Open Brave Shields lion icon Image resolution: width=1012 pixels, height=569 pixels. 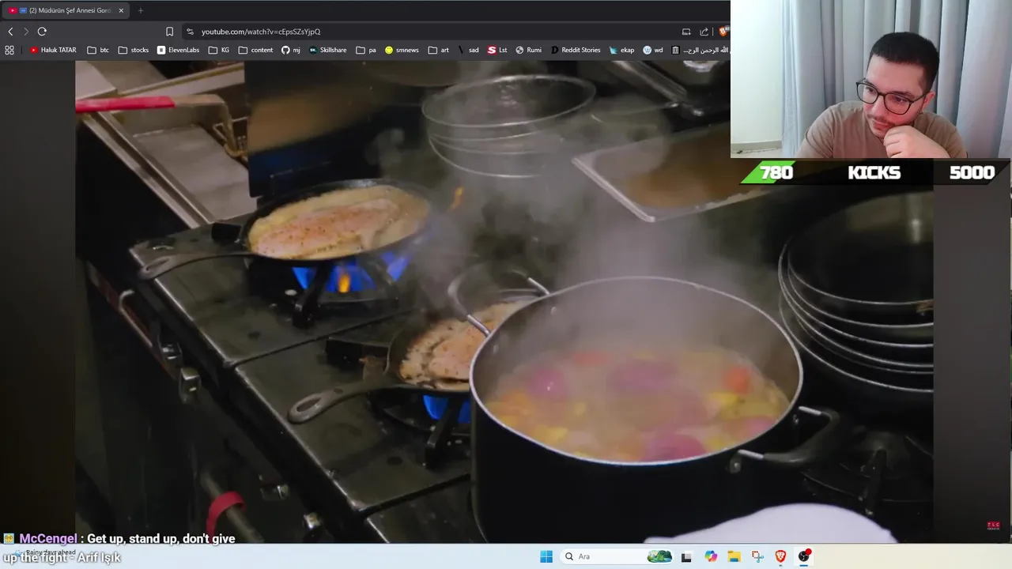click(x=723, y=32)
